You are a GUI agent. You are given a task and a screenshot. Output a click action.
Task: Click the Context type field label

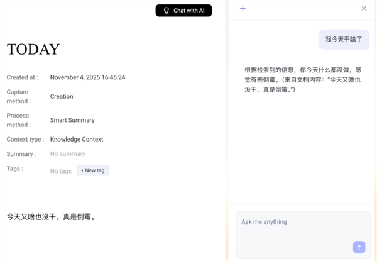click(25, 140)
